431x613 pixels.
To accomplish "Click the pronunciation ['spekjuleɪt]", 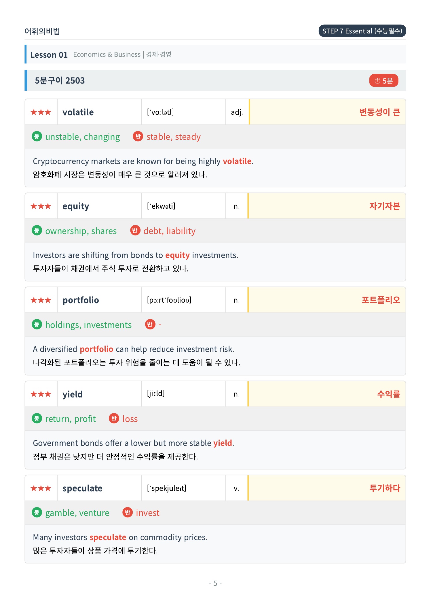I will [x=166, y=488].
